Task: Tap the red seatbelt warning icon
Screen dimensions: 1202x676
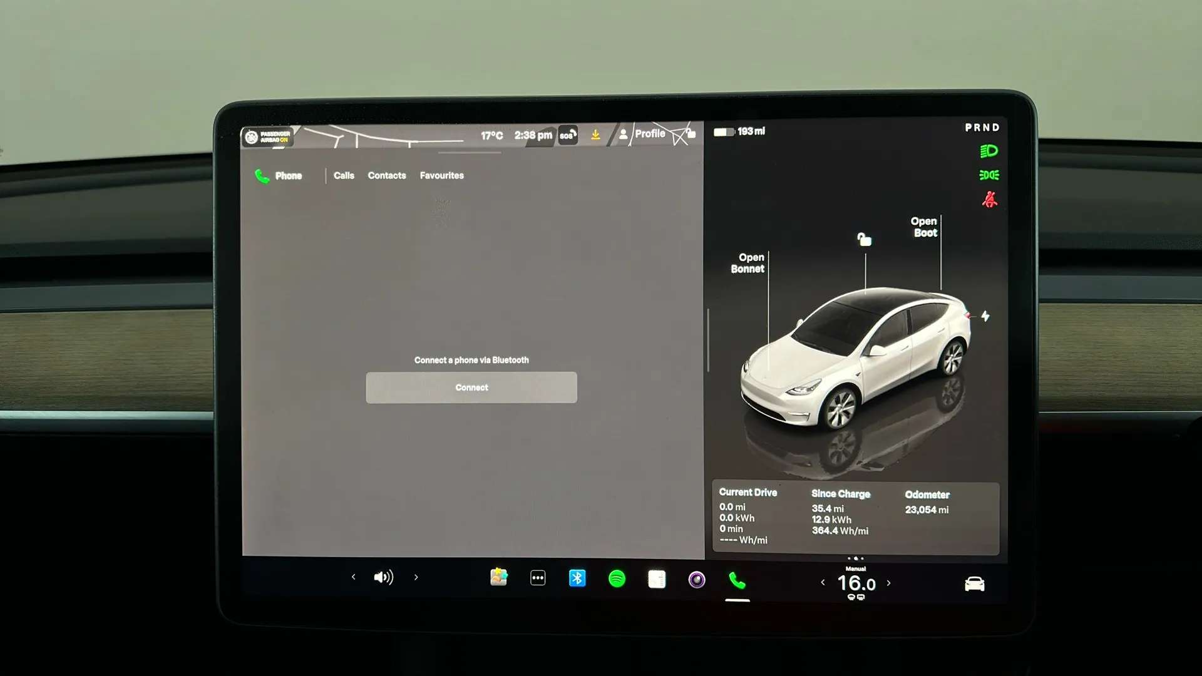Action: click(x=990, y=200)
